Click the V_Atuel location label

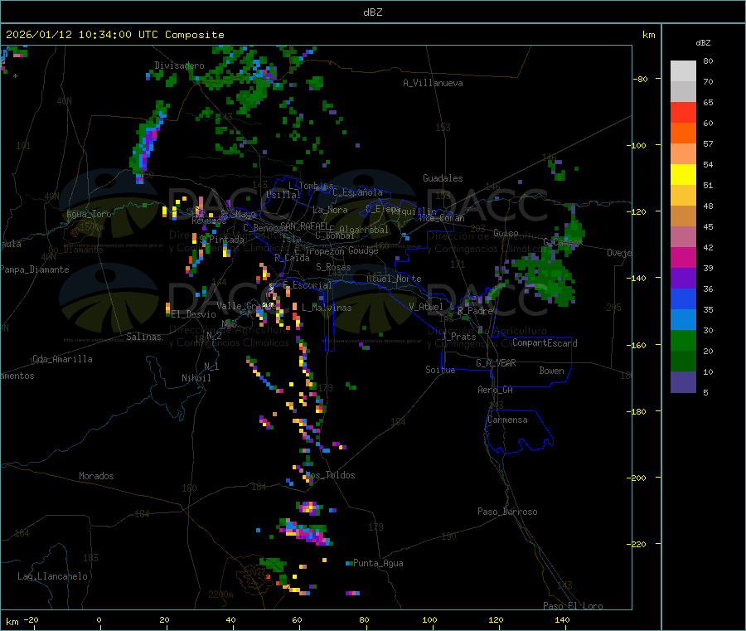tap(426, 307)
